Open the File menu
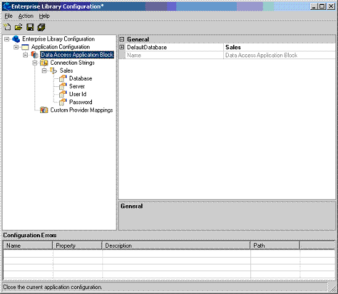Viewport: 338px width, 294px height. 9,16
